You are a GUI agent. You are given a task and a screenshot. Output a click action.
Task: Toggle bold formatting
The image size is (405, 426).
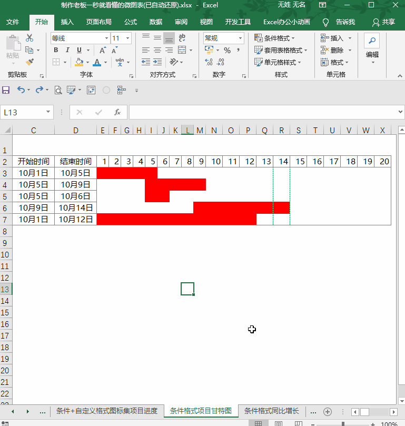pos(56,50)
